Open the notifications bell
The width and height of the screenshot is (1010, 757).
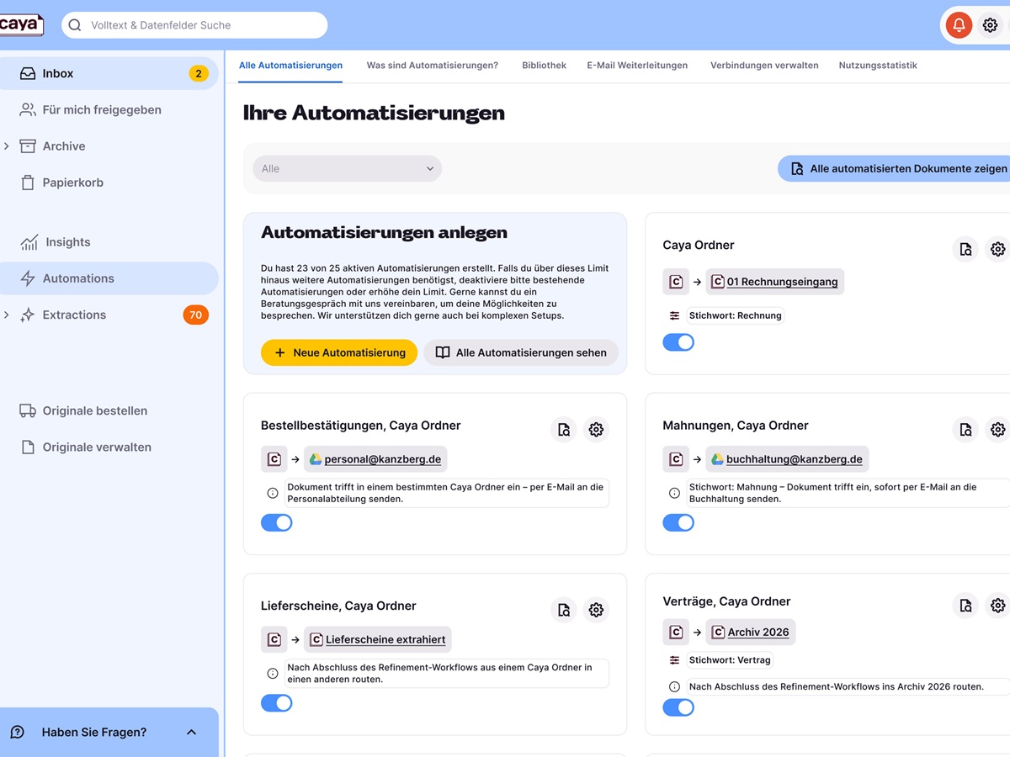click(959, 25)
